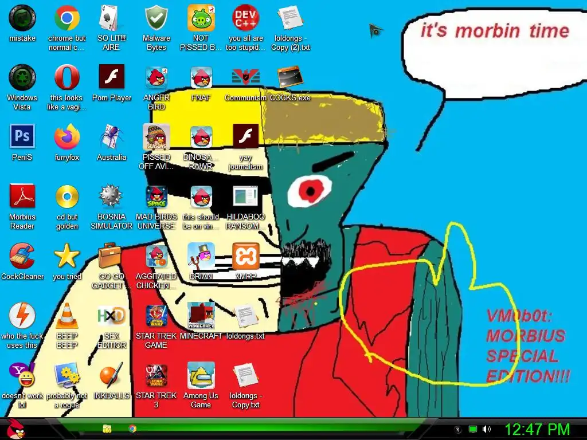Select the BOSNIA SIMULATOR mine icon
Image resolution: width=587 pixels, height=440 pixels.
111,196
